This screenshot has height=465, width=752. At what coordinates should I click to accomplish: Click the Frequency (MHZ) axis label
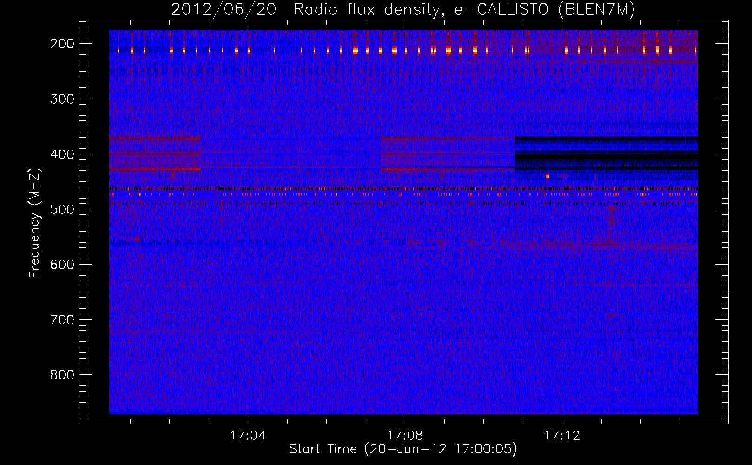click(x=35, y=223)
